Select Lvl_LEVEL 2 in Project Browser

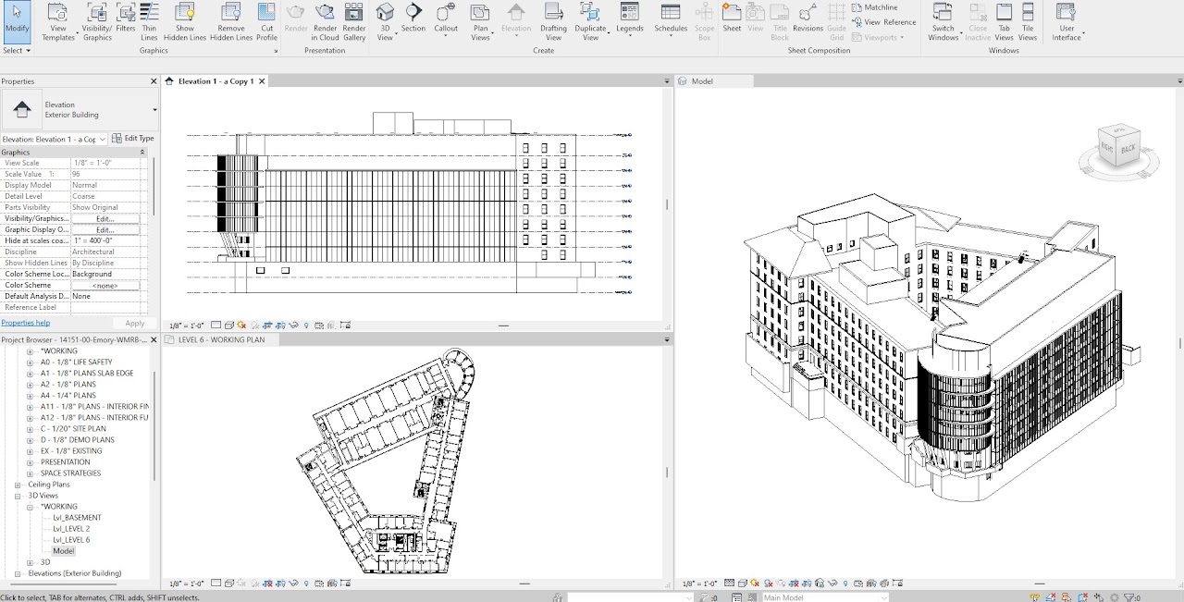tap(71, 529)
